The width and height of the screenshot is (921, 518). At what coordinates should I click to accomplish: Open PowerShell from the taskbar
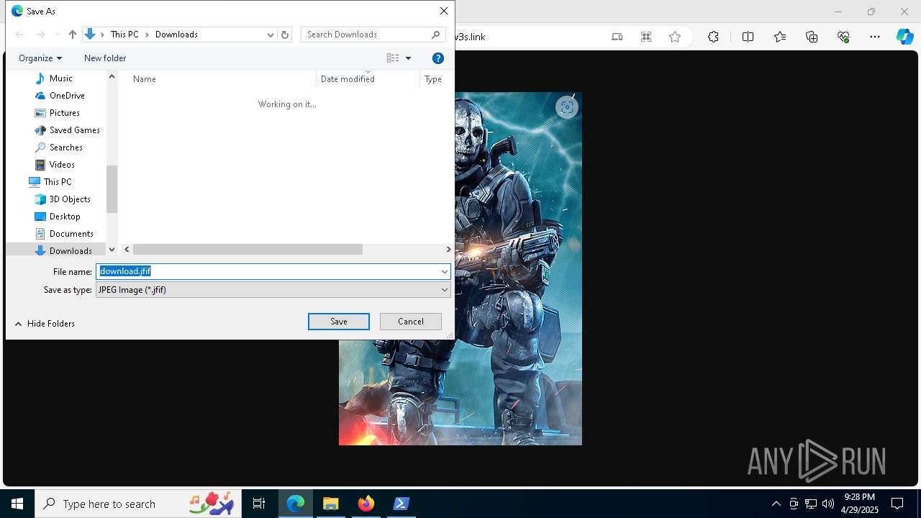click(401, 504)
